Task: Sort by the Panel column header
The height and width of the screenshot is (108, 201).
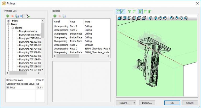Action: (61, 21)
